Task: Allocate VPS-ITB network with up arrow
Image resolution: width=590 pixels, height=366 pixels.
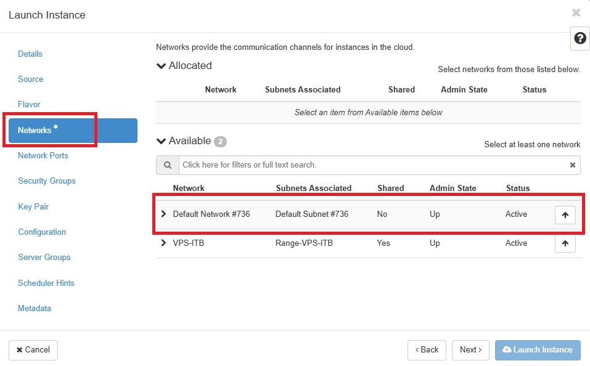Action: [565, 243]
